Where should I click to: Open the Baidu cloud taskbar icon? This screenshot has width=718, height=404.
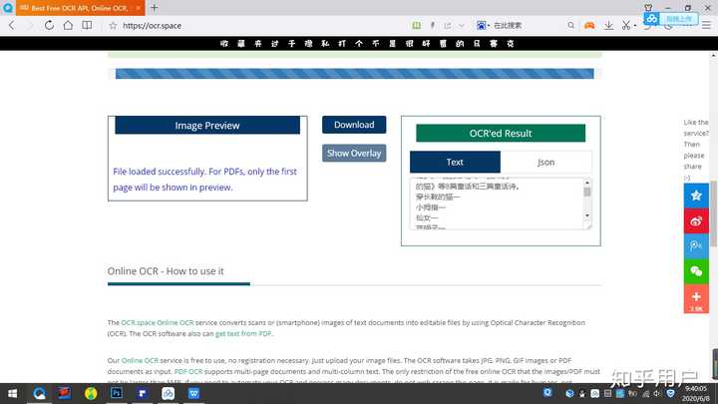[x=169, y=393]
